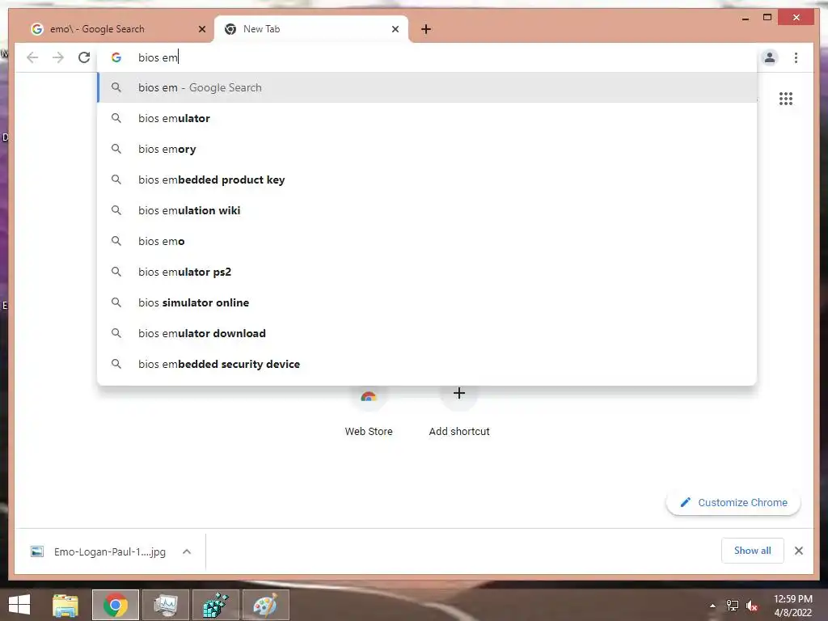The image size is (828, 621).
Task: Open File Explorer from the taskbar
Action: click(x=65, y=605)
